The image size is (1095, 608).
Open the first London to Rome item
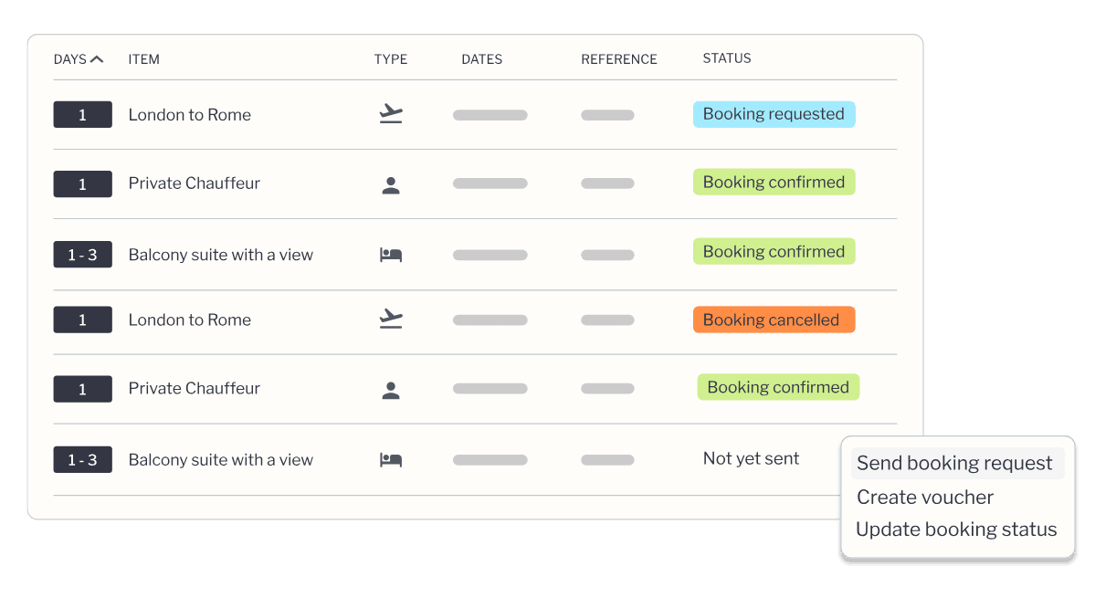[190, 115]
